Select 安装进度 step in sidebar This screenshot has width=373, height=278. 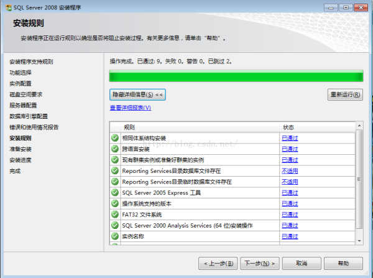[21, 160]
